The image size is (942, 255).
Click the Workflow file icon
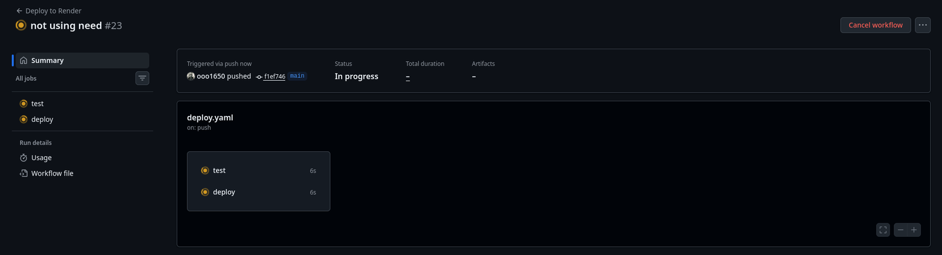click(24, 174)
